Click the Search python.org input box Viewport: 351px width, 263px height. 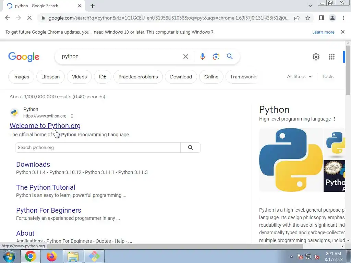click(98, 148)
